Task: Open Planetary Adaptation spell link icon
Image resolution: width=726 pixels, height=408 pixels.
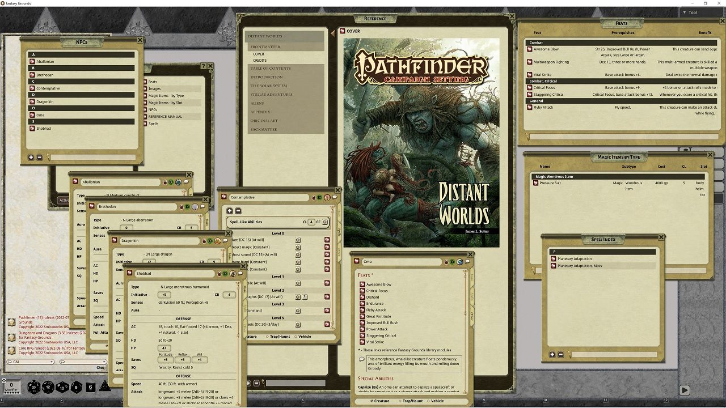Action: click(x=554, y=259)
